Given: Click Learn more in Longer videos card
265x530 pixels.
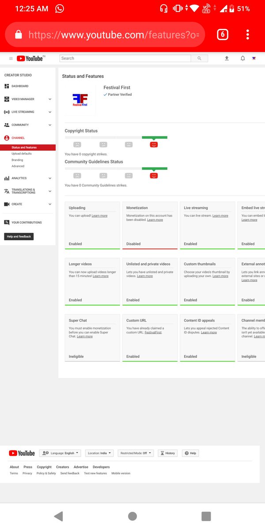Looking at the screenshot, I should (x=101, y=276).
